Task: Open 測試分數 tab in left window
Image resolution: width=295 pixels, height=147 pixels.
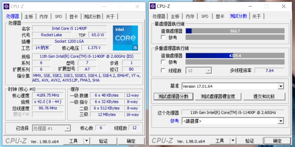Action: [x=92, y=17]
